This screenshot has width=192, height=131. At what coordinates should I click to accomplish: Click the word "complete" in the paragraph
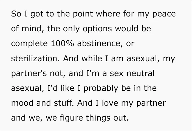(x=29, y=44)
